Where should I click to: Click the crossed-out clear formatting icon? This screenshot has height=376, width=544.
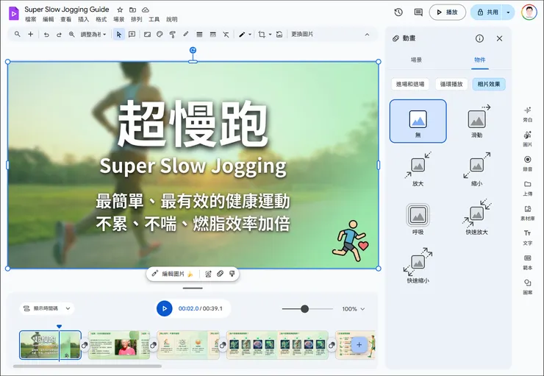226,35
